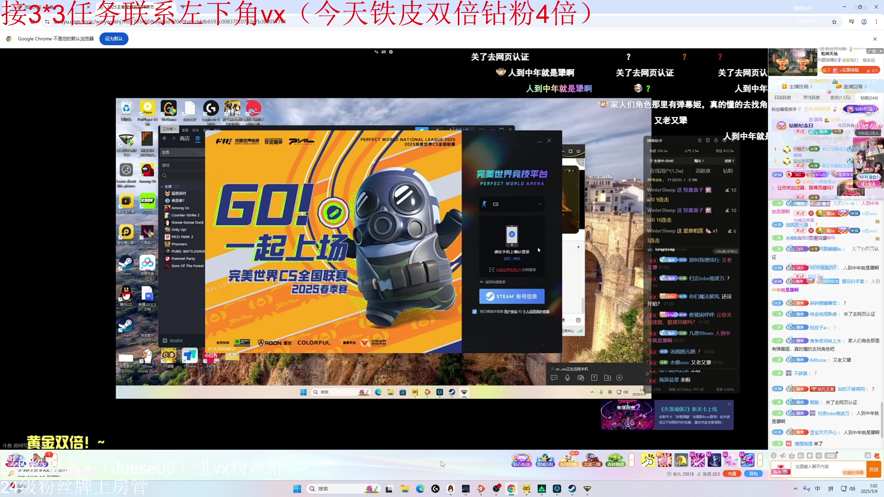The height and width of the screenshot is (497, 884).
Task: Expand the gift list arrow at right end
Action: 760,460
